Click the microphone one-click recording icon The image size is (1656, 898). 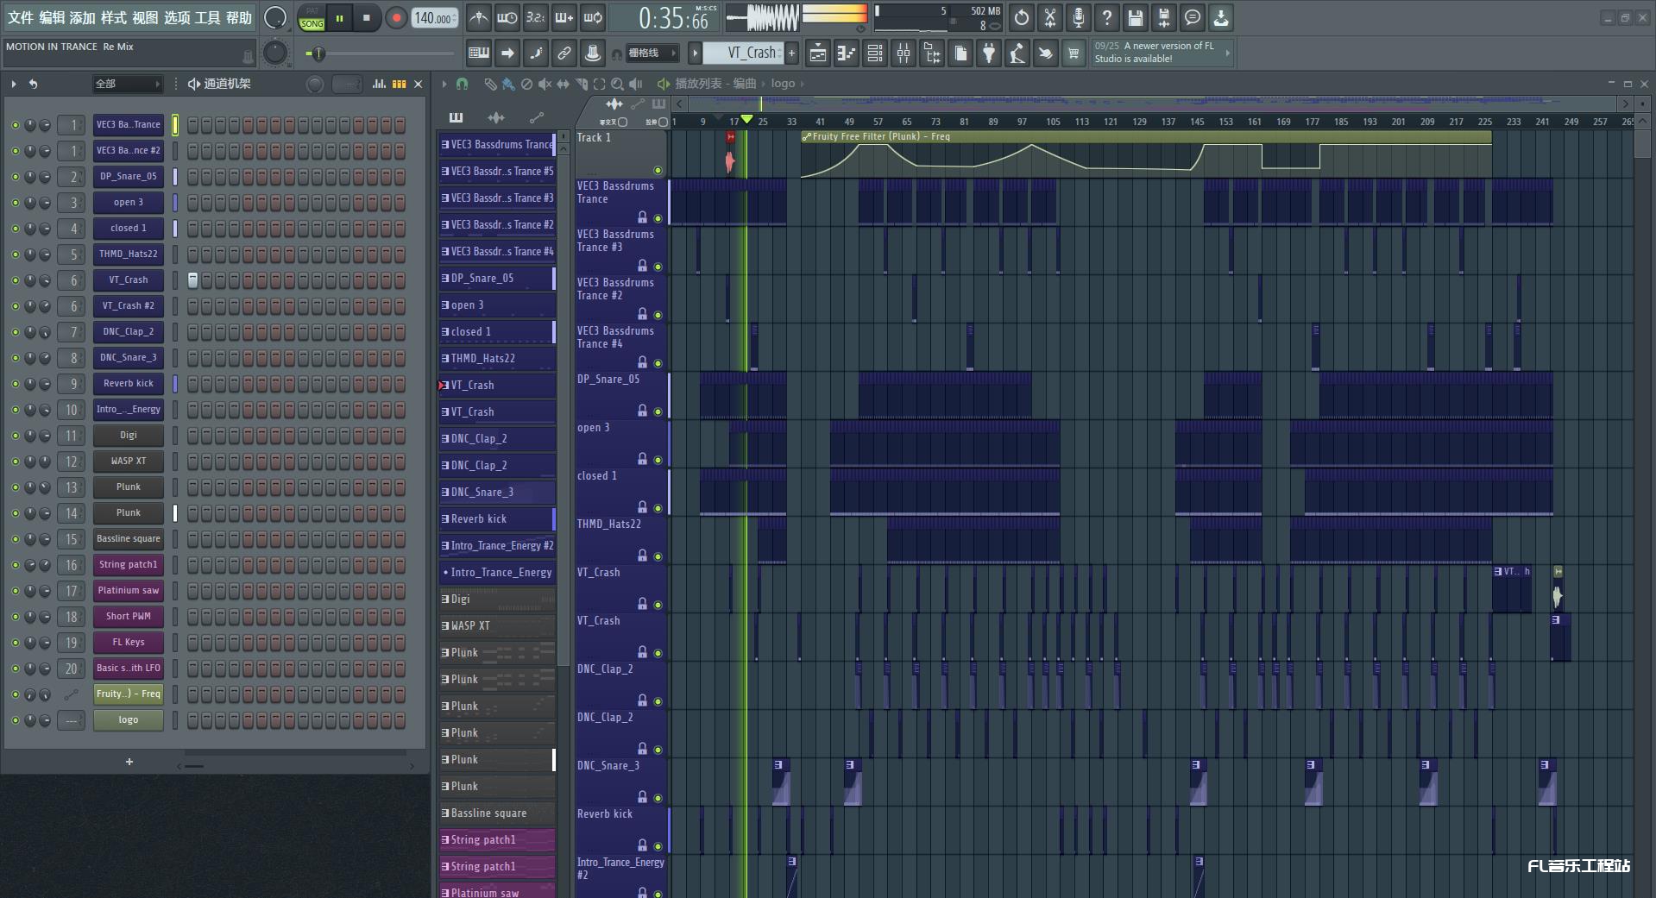tap(1079, 17)
